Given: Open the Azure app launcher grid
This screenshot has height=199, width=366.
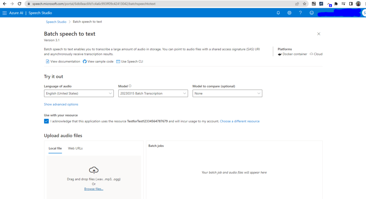Looking at the screenshot, I should 4,13.
